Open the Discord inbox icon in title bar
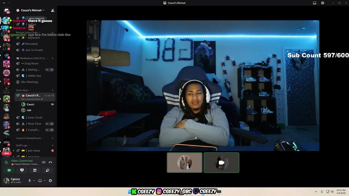 pyautogui.click(x=315, y=3)
